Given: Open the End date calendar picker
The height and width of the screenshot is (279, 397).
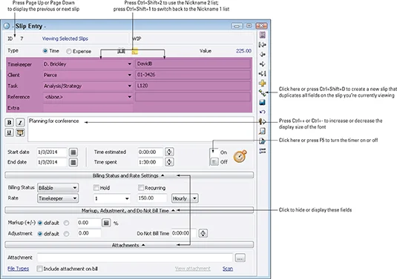Looking at the screenshot, I should click(73, 162).
